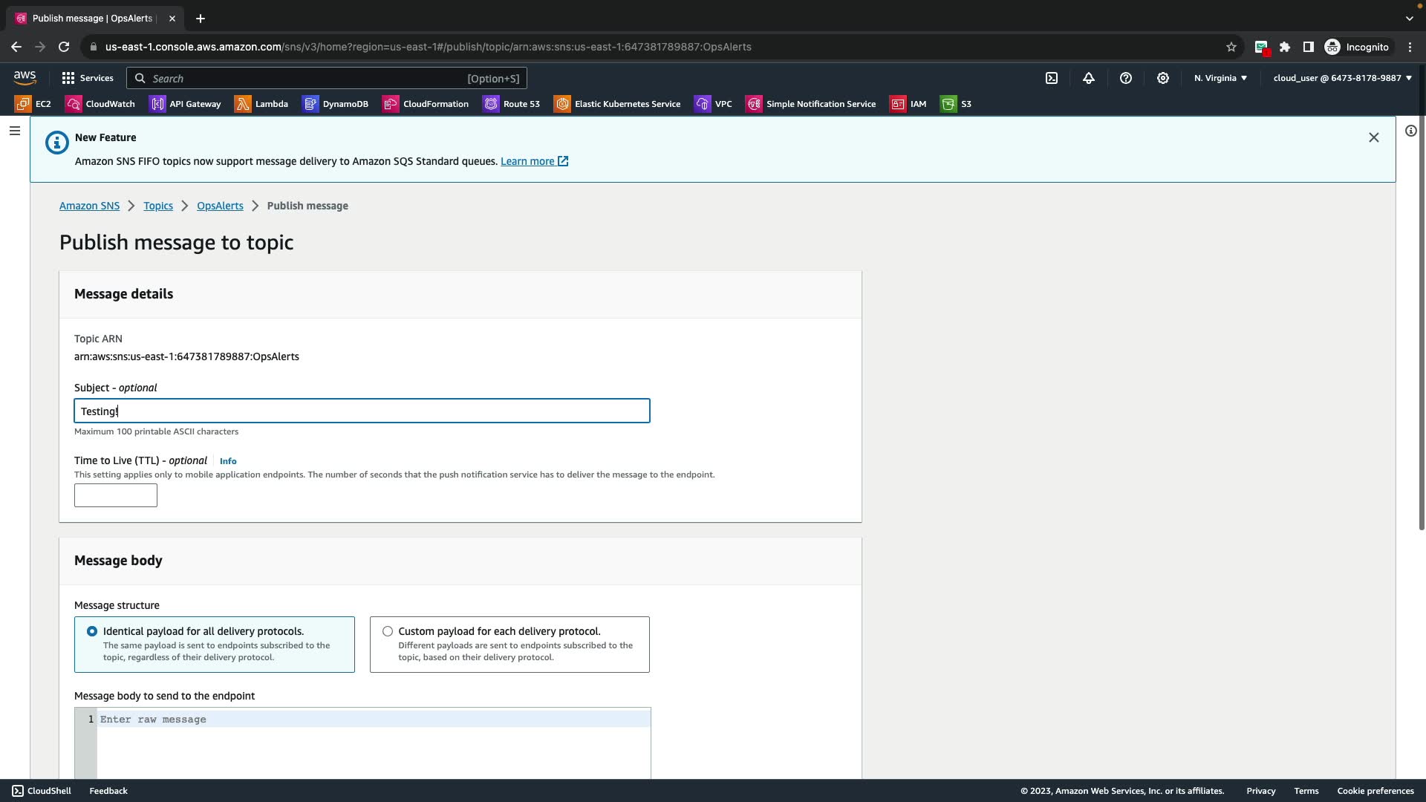Open the help question mark icon

pos(1126,78)
